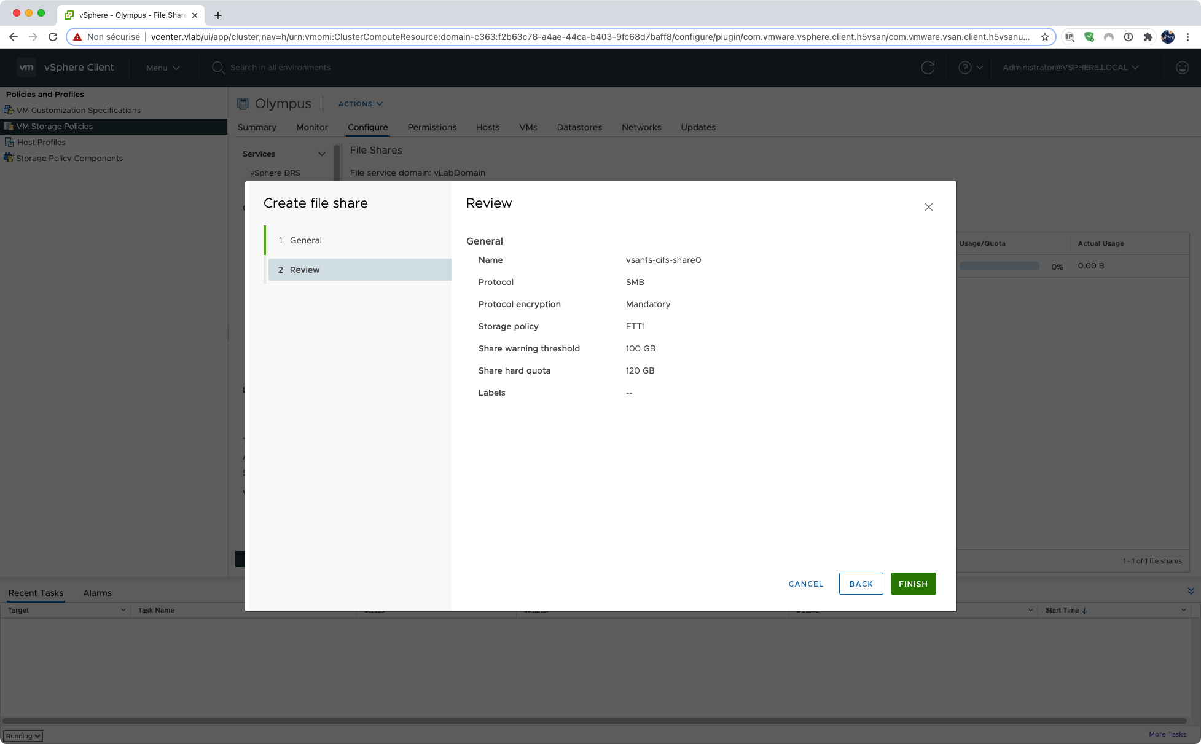Click the green shield extension icon

coord(1089,37)
